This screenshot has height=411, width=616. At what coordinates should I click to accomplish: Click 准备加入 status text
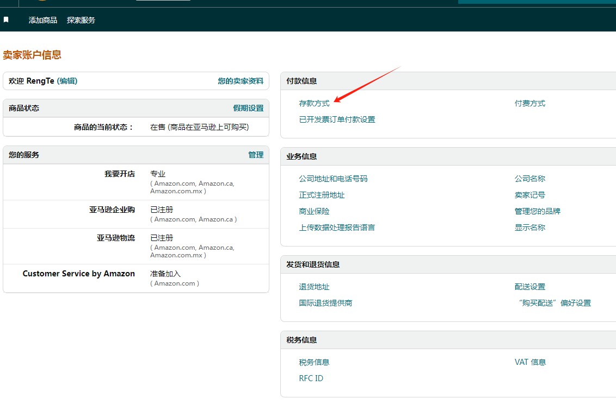click(165, 274)
